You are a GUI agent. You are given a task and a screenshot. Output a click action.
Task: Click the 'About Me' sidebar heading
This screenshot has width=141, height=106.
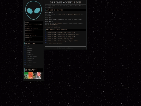pyautogui.click(x=33, y=43)
